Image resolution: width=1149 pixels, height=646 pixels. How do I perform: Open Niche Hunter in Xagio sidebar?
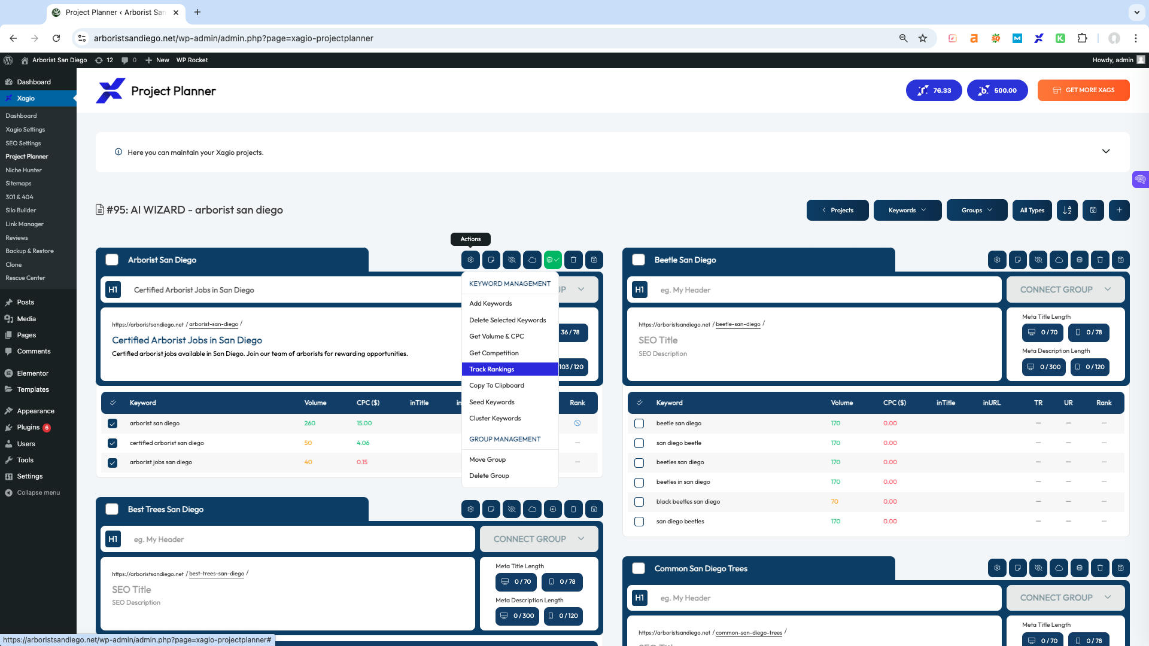tap(23, 170)
